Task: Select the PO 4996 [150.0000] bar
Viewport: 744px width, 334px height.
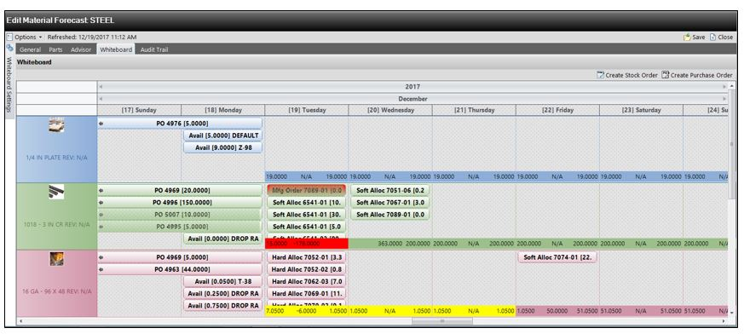Action: [x=180, y=203]
